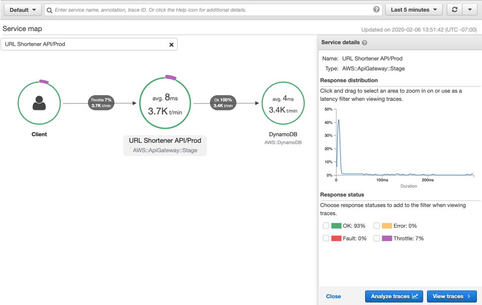The height and width of the screenshot is (305, 482).
Task: Check the Error: 0% status filter
Action: tap(377, 226)
